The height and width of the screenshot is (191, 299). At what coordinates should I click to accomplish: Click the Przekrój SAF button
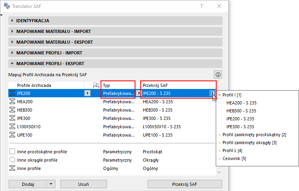(184, 184)
